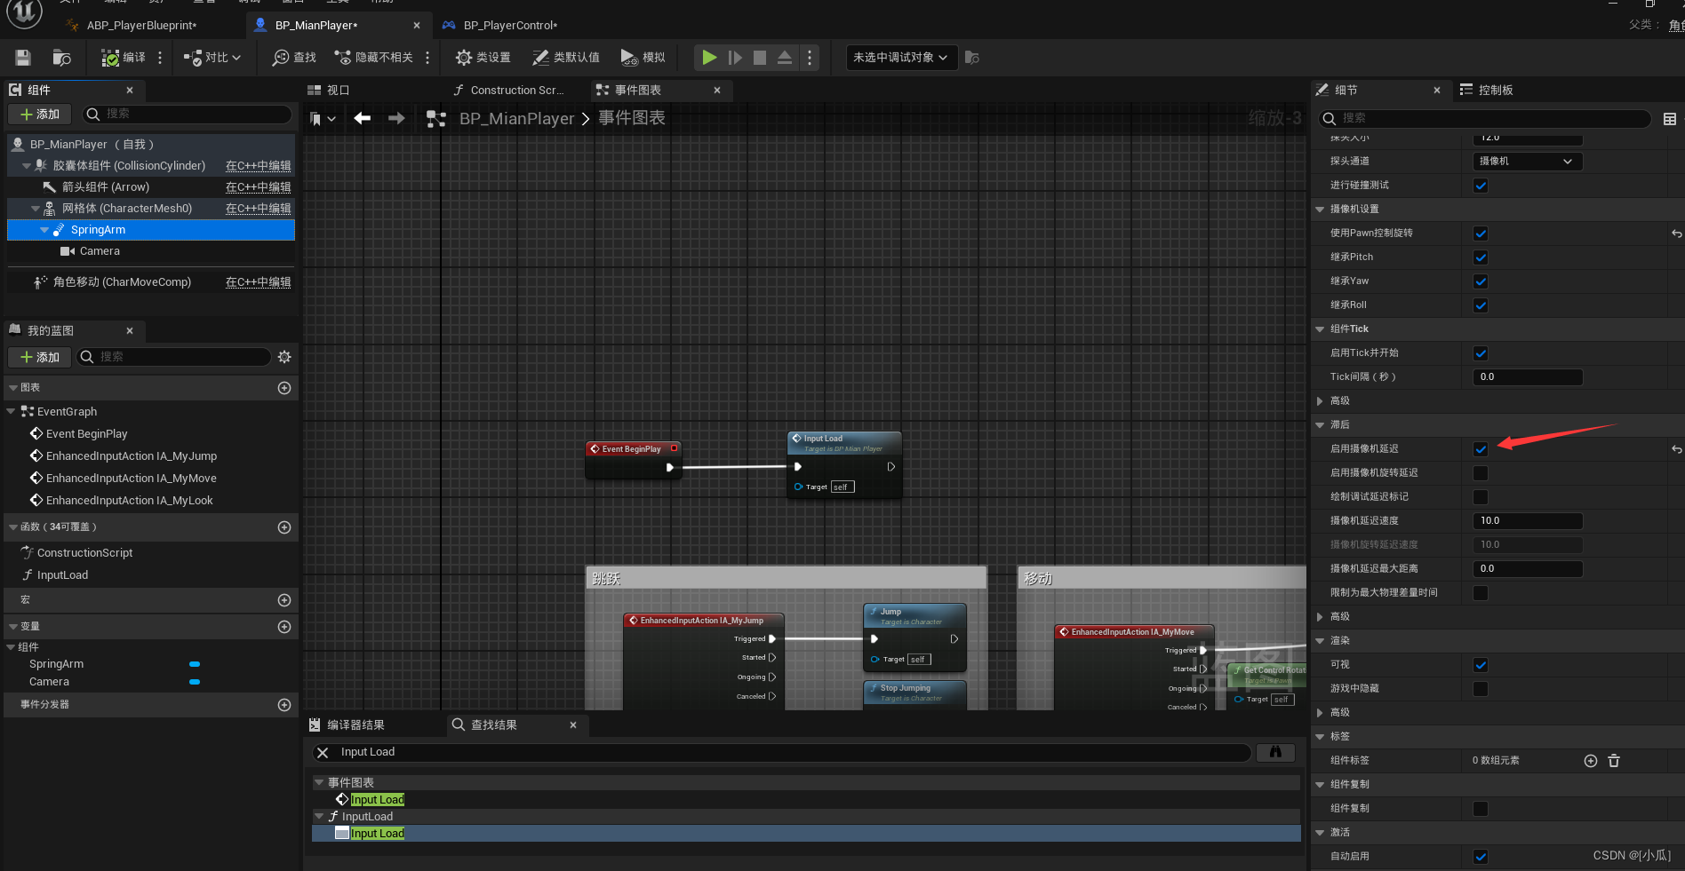Viewport: 1685px width, 871px height.
Task: Open EnhancedInputAction IA_MyJump event
Action: pos(132,456)
